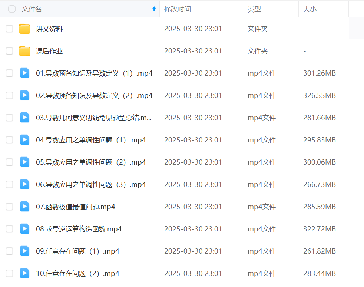Tick the checkbox for 09.任意存在问题（1）.mp4

tap(9, 251)
